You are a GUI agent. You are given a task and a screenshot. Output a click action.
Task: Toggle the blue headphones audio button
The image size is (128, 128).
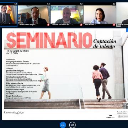point(63,125)
